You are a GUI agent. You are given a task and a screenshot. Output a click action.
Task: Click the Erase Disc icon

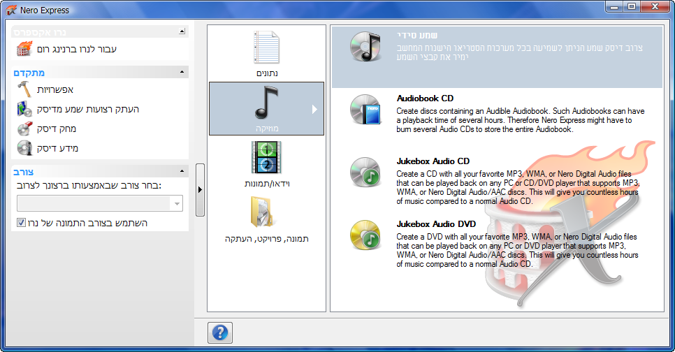(24, 129)
